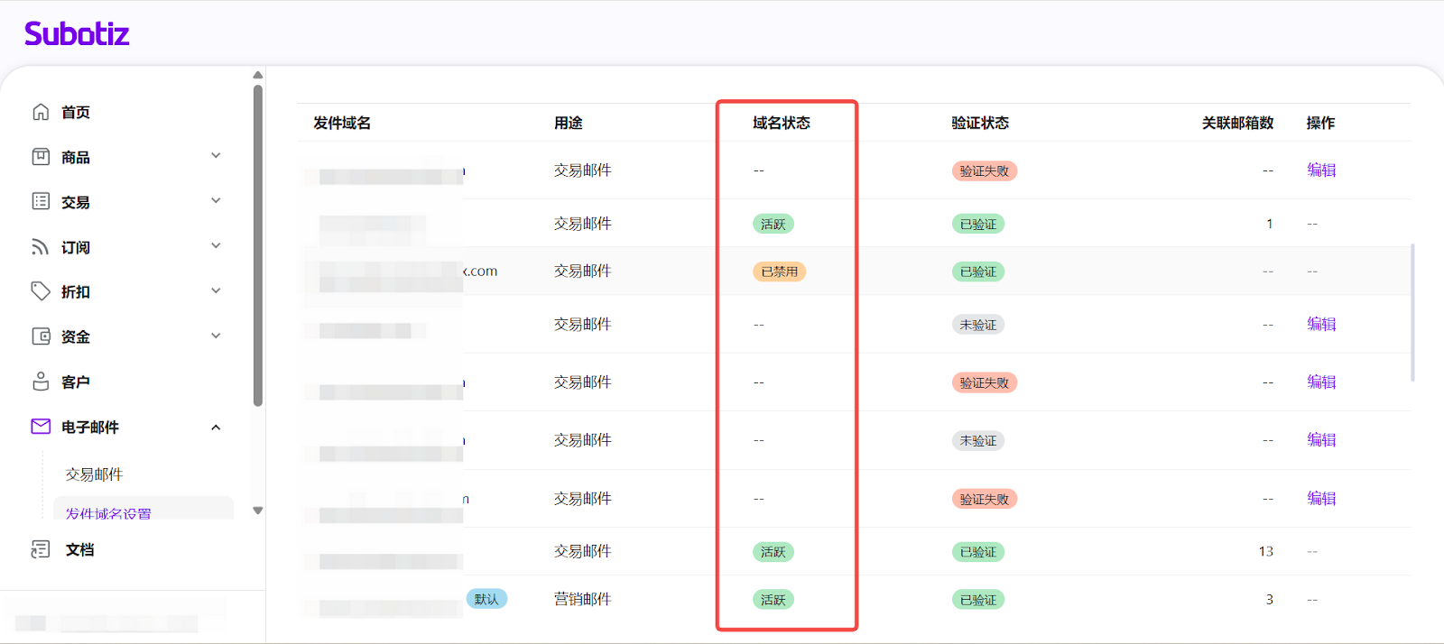Click the 文档 documents icon
Image resolution: width=1444 pixels, height=644 pixels.
(41, 549)
